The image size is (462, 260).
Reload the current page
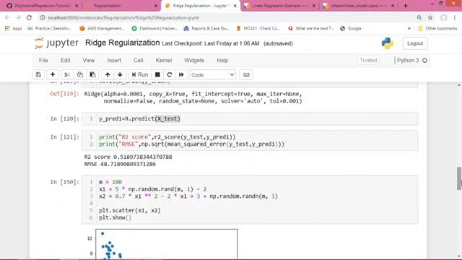(x=29, y=17)
